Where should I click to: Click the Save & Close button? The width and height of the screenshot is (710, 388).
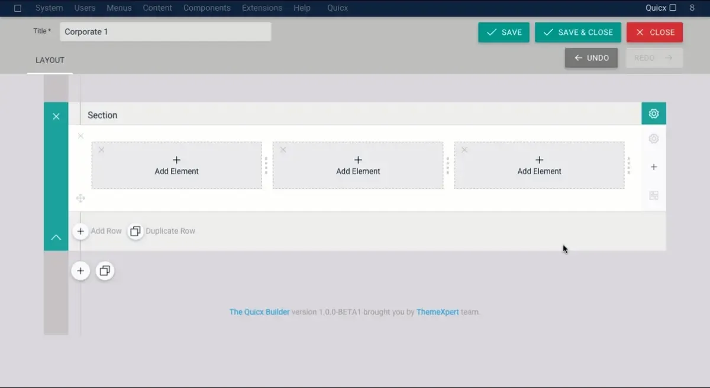tap(578, 32)
